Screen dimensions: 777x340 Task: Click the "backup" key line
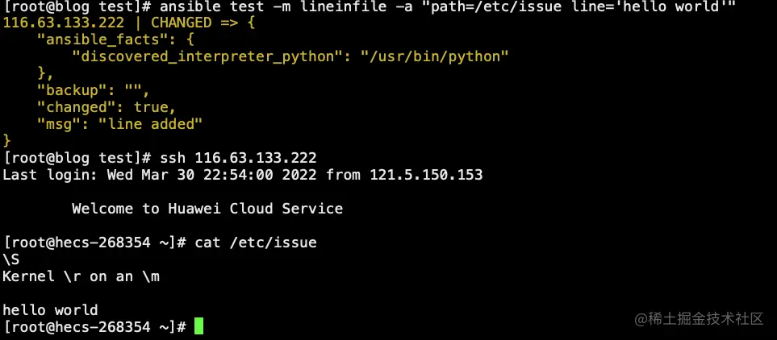tap(72, 89)
